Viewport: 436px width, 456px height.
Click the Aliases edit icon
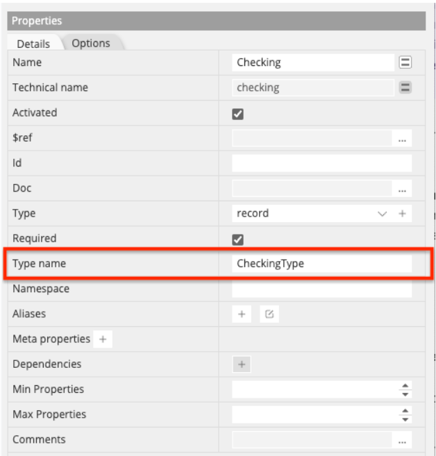269,314
